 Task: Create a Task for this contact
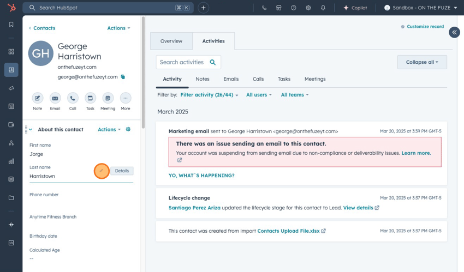(x=90, y=98)
